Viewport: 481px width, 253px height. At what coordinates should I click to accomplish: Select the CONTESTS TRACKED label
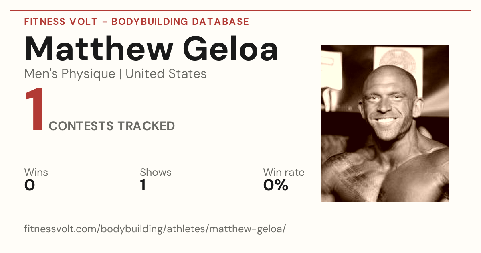click(x=112, y=126)
